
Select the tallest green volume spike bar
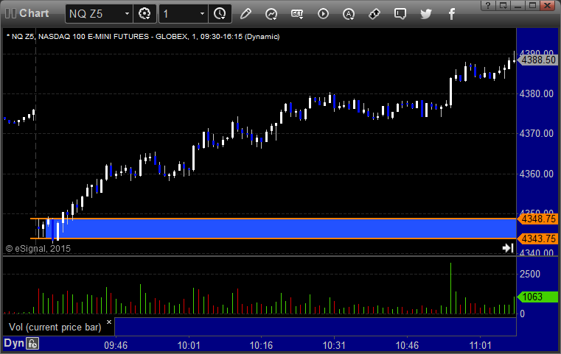(451, 288)
